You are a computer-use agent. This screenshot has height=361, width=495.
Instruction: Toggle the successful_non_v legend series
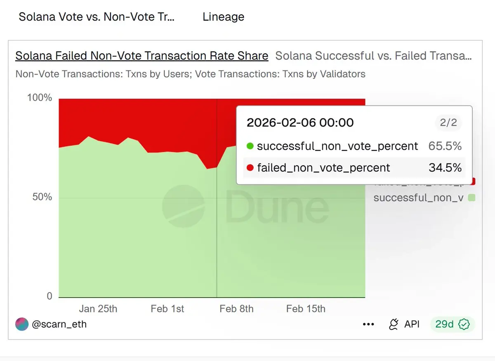click(x=418, y=198)
